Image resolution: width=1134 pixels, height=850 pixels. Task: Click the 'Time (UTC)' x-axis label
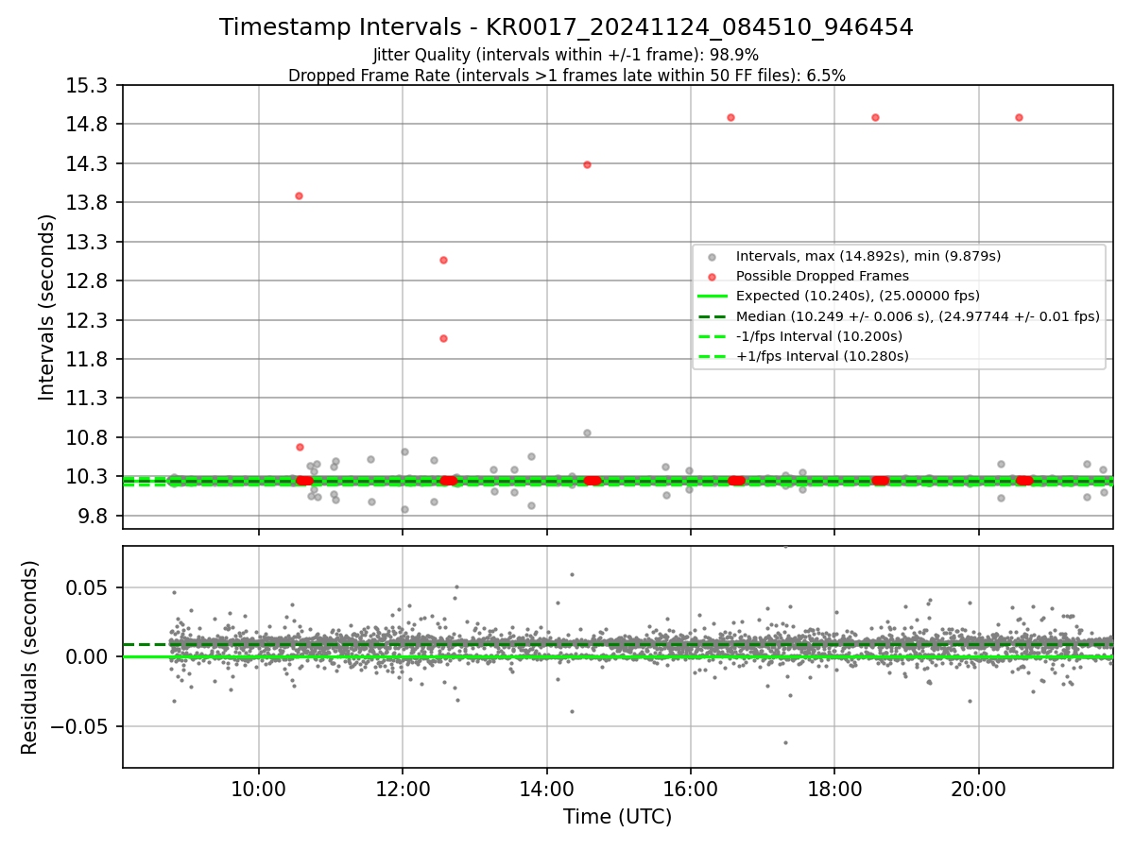[617, 817]
